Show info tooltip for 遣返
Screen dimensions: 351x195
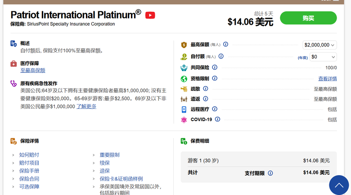point(206,99)
